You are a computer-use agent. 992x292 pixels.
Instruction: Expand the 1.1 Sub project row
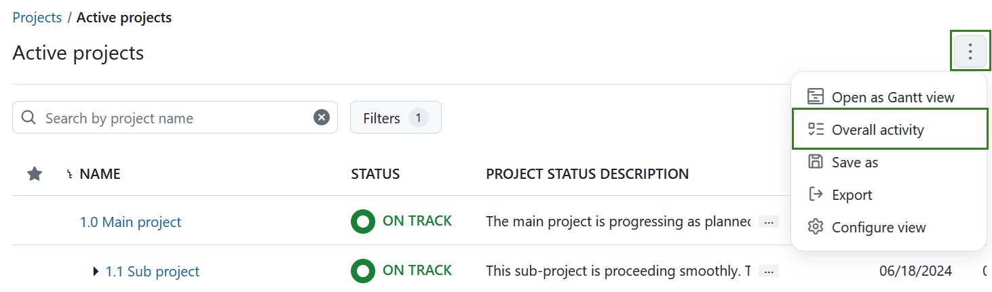96,272
